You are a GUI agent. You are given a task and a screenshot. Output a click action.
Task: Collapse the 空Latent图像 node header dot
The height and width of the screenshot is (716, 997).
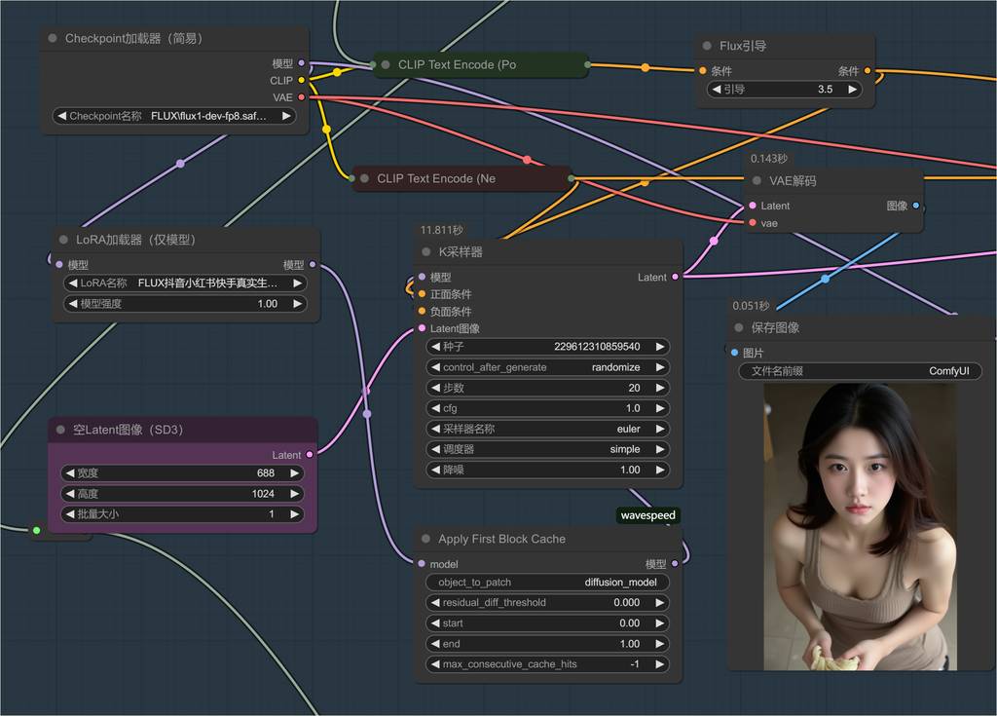[x=59, y=430]
